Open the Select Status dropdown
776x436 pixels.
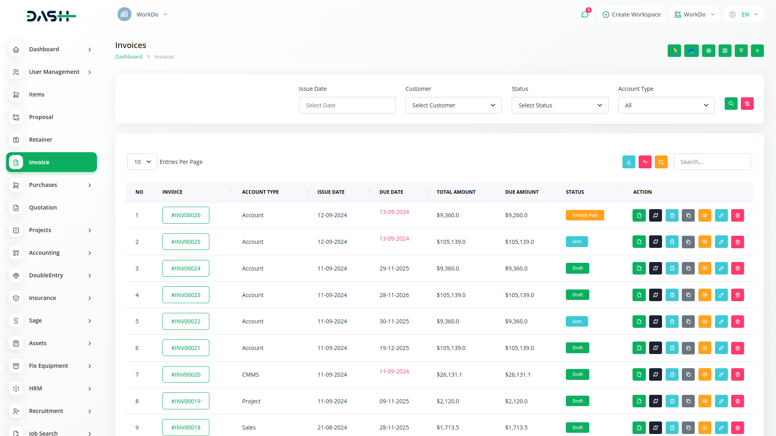[560, 105]
